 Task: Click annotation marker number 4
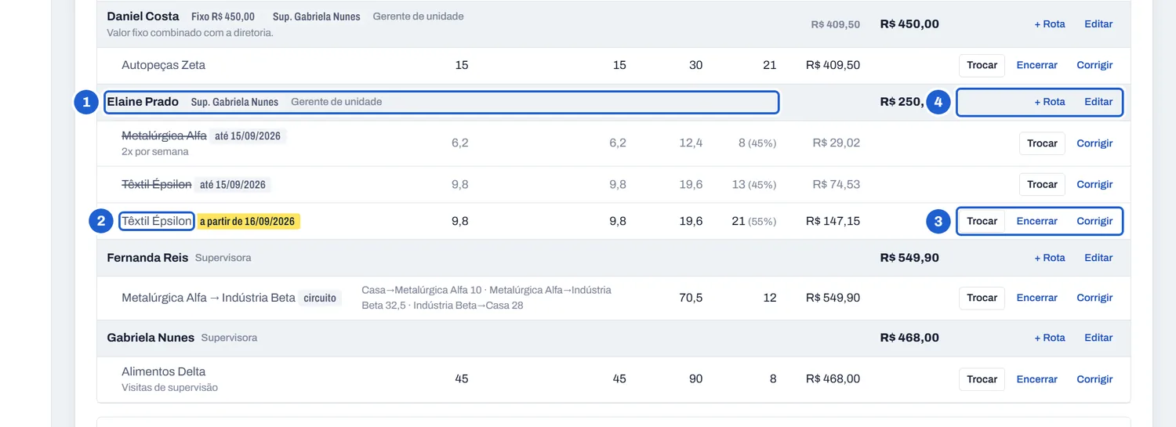tap(938, 102)
